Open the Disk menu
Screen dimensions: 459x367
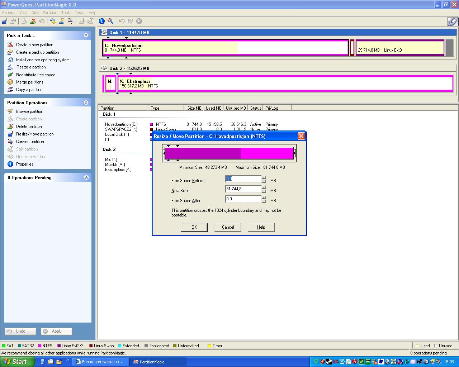[35, 13]
